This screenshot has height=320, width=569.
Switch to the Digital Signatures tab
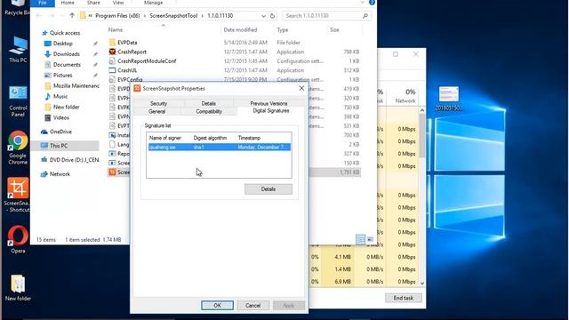click(x=271, y=110)
